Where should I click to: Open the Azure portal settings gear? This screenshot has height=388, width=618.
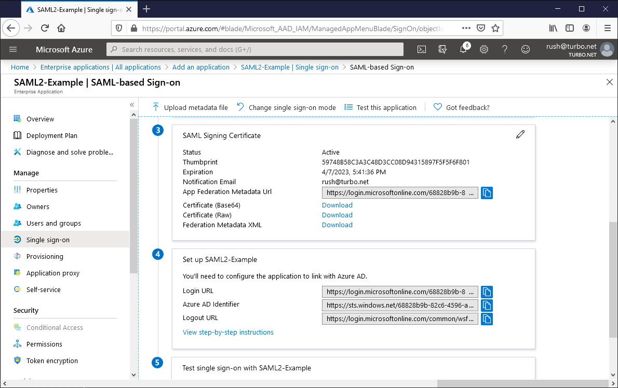pyautogui.click(x=483, y=49)
